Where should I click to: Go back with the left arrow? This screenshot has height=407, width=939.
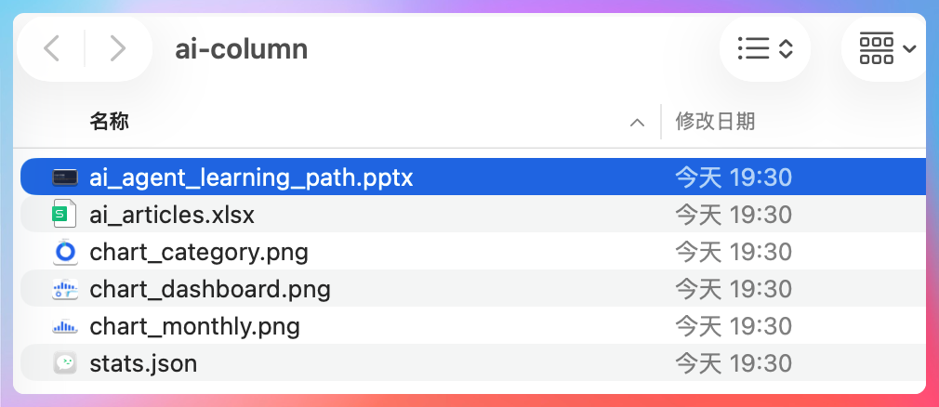pos(51,48)
